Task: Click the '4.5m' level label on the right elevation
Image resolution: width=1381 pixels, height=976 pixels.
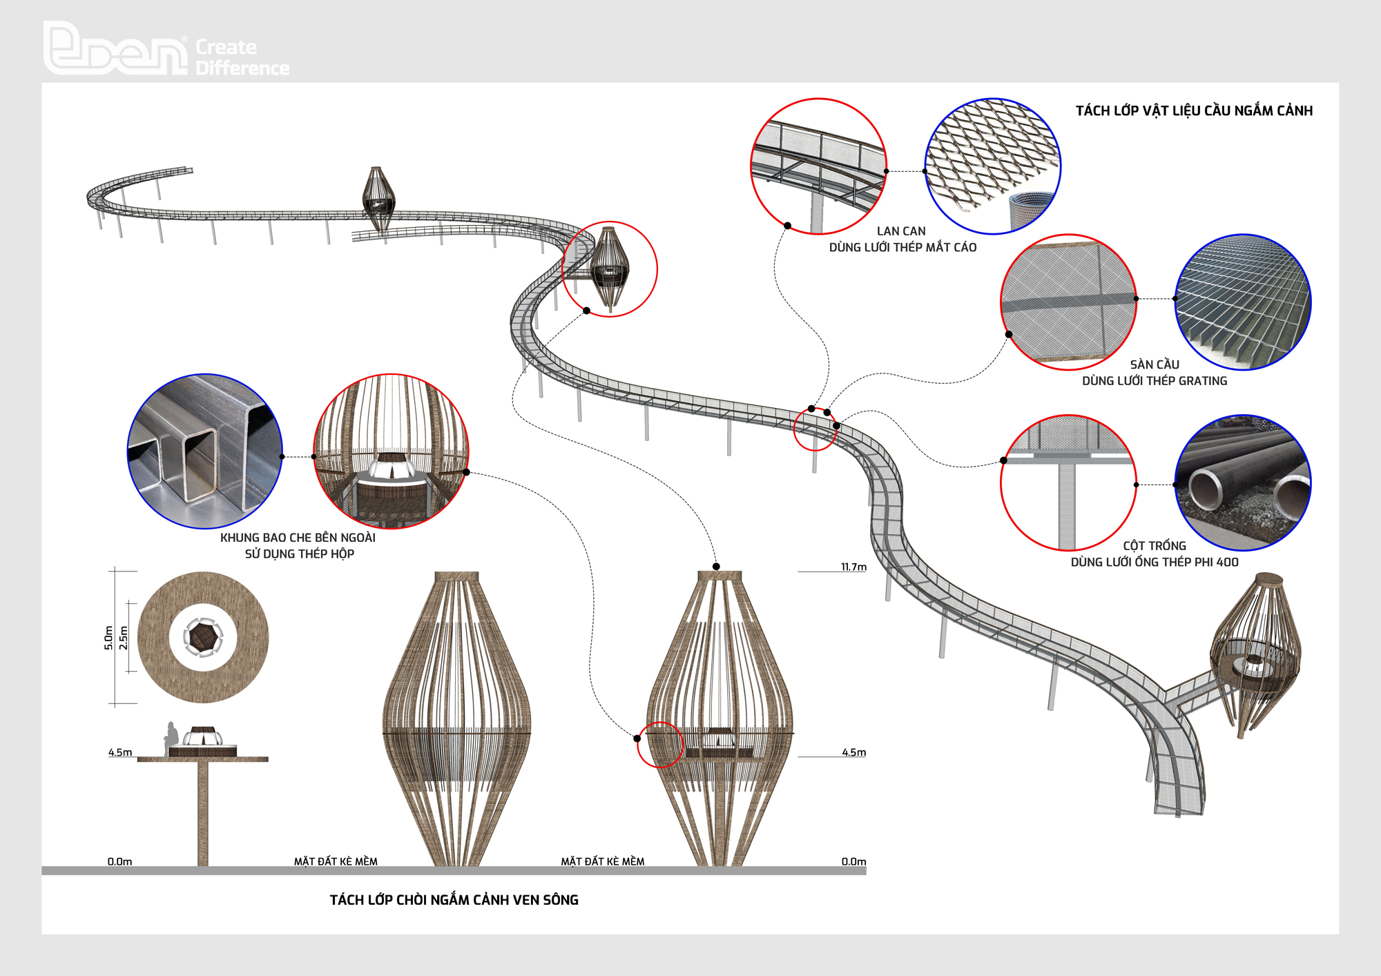Action: [853, 752]
